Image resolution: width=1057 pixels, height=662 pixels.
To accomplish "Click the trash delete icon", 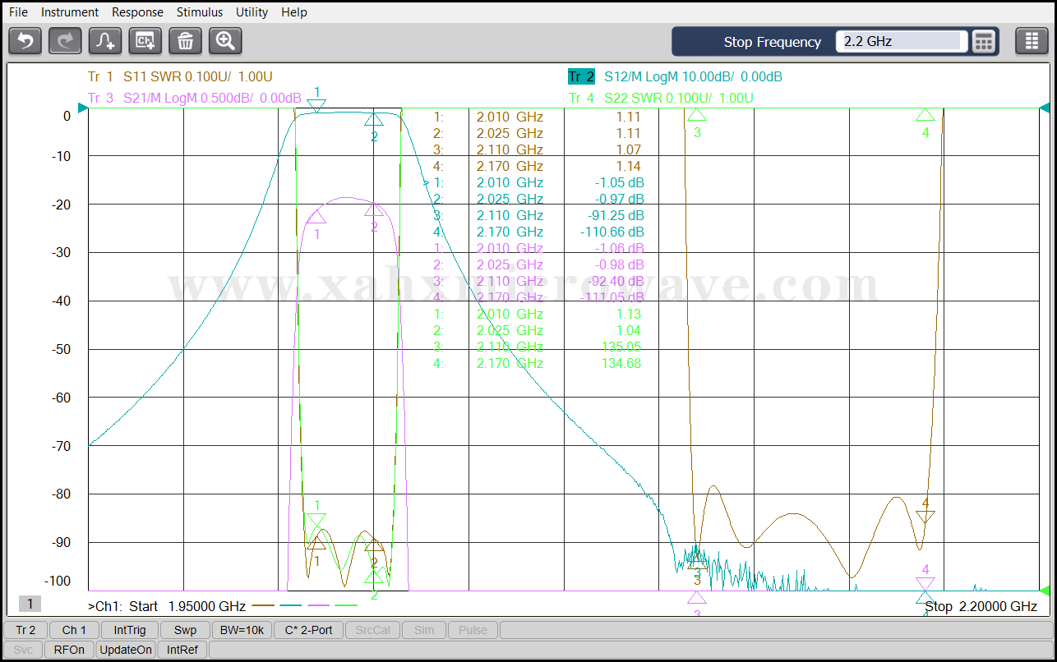I will [x=185, y=41].
